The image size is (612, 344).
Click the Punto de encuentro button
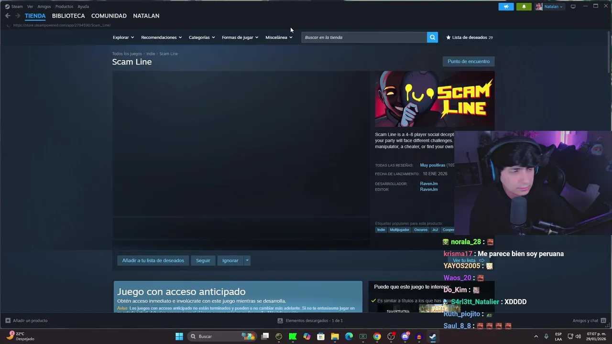tap(469, 61)
